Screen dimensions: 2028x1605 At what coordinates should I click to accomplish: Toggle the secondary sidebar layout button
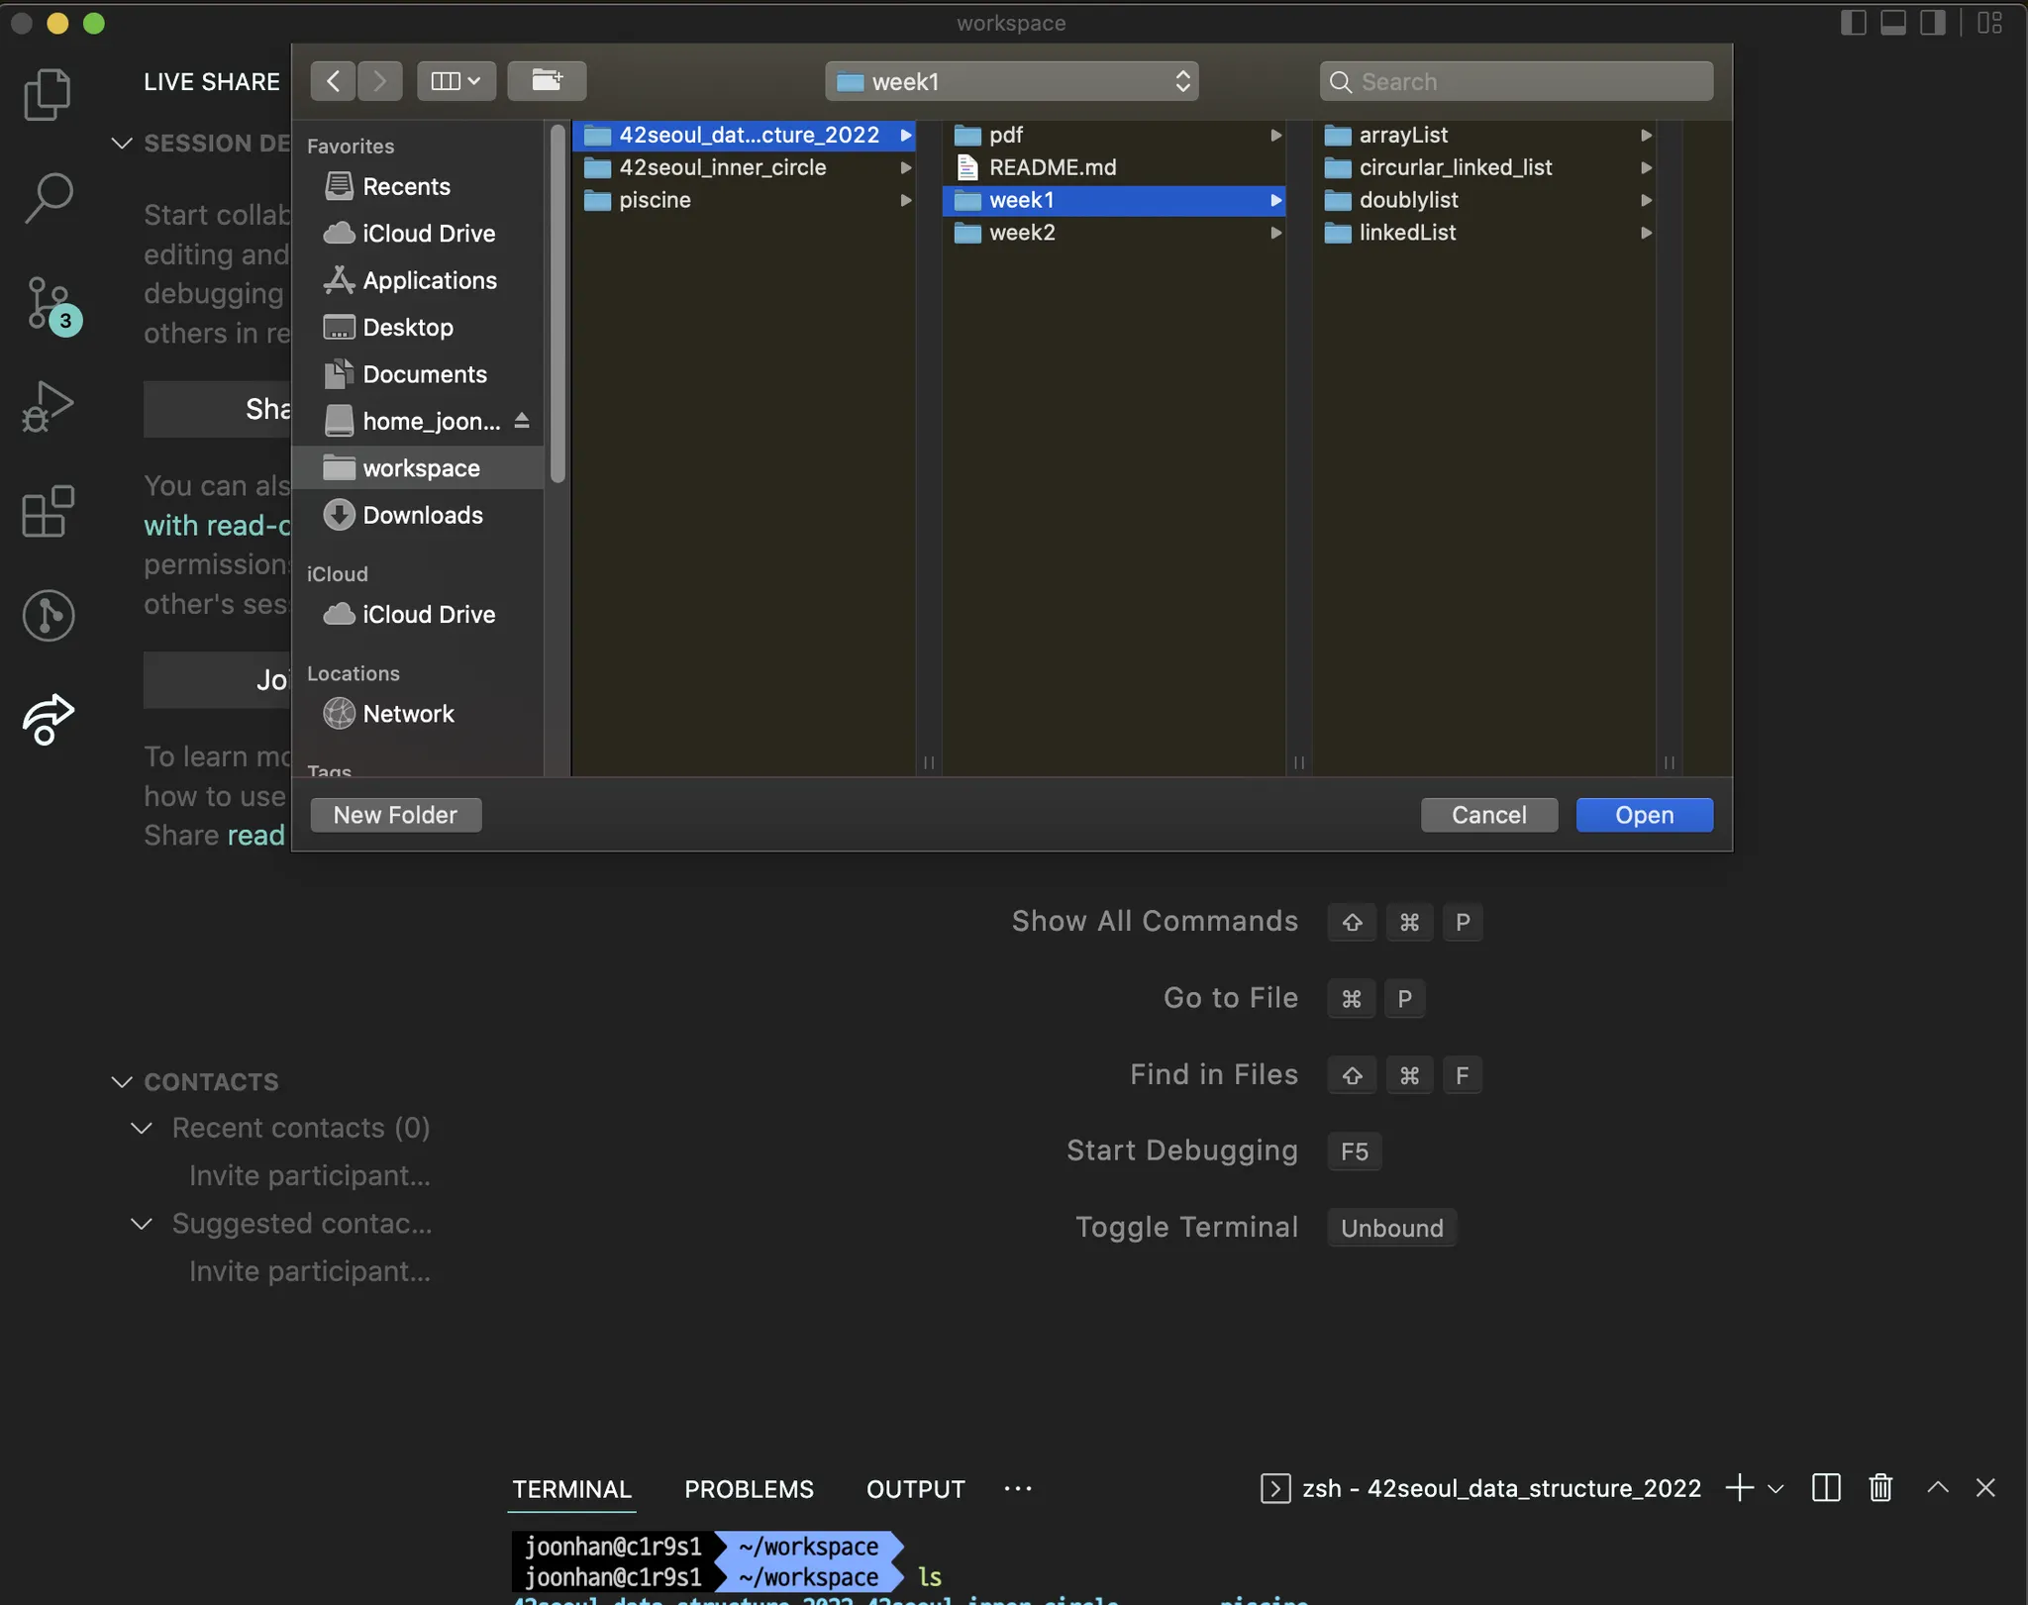1932,23
